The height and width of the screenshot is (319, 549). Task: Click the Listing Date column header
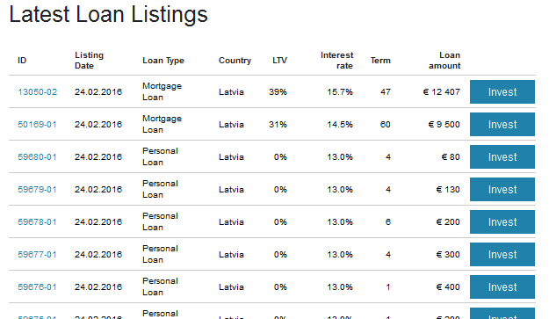(90, 61)
